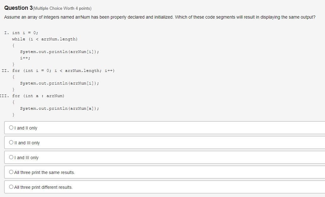The height and width of the screenshot is (197, 325).
Task: Choose "All three print the same results" radio button
Action: [x=11, y=172]
